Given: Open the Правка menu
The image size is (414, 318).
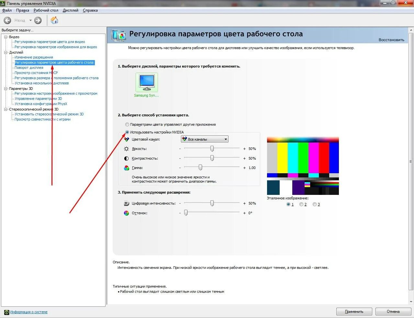Looking at the screenshot, I should pos(23,10).
